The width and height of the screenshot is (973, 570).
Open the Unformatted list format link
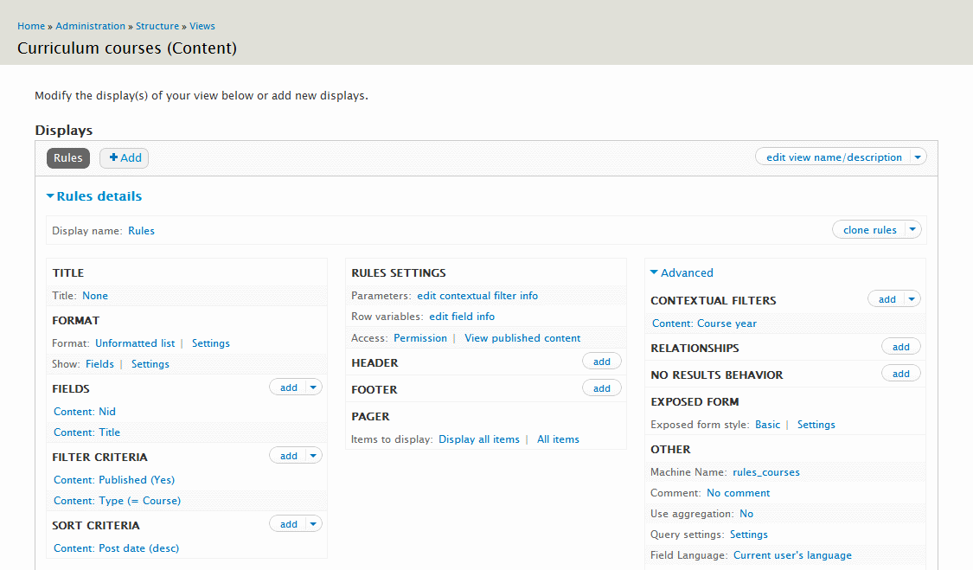pyautogui.click(x=135, y=343)
